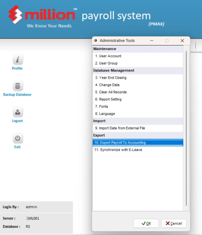Click the Administrative Tools title bar icon

point(96,41)
